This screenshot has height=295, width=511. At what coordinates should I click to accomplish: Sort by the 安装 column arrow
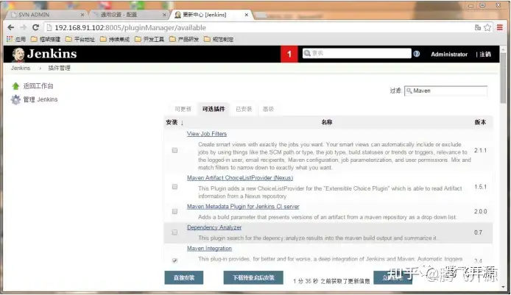tap(182, 122)
